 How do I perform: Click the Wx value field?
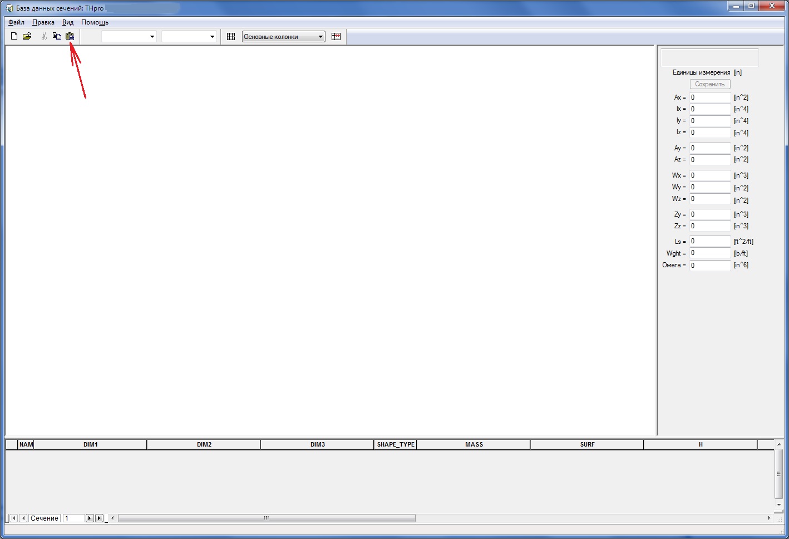coord(710,175)
